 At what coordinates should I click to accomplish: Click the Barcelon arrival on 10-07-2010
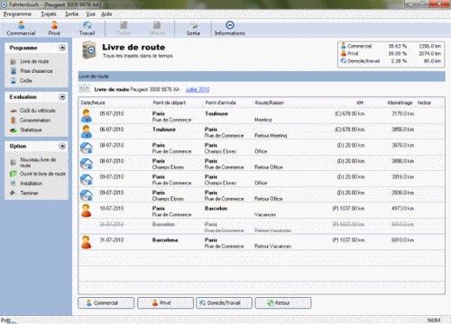216,209
